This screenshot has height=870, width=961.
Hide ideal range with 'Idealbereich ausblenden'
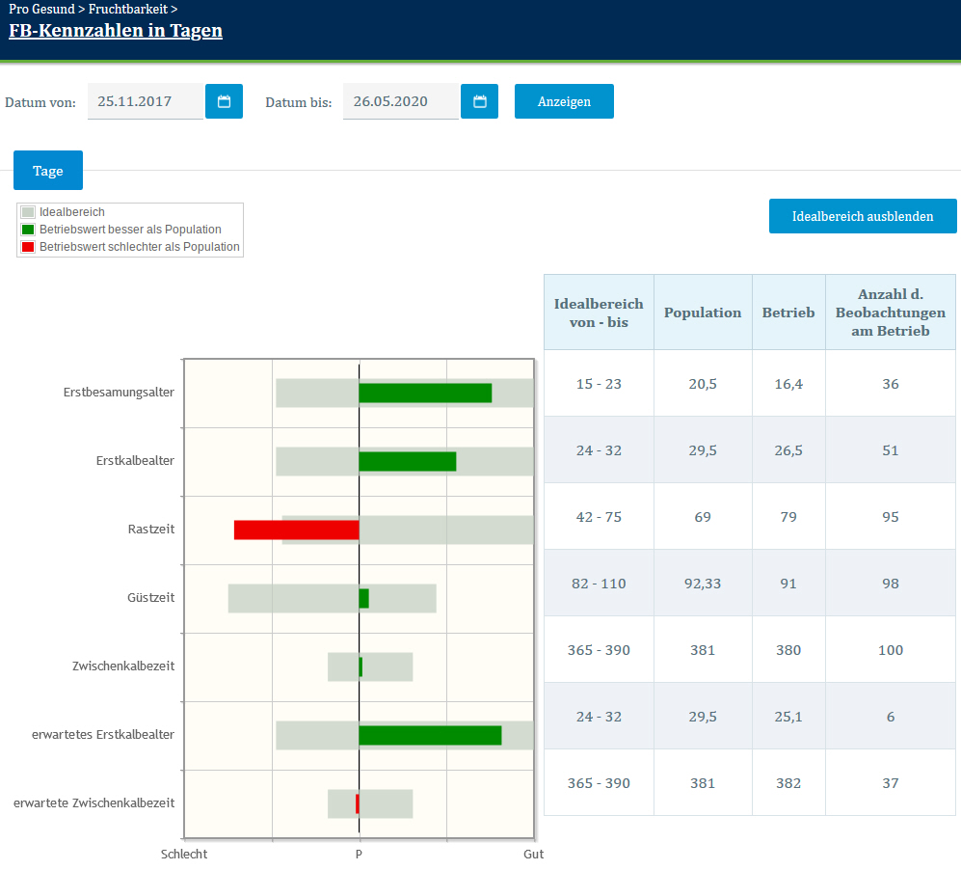(862, 216)
